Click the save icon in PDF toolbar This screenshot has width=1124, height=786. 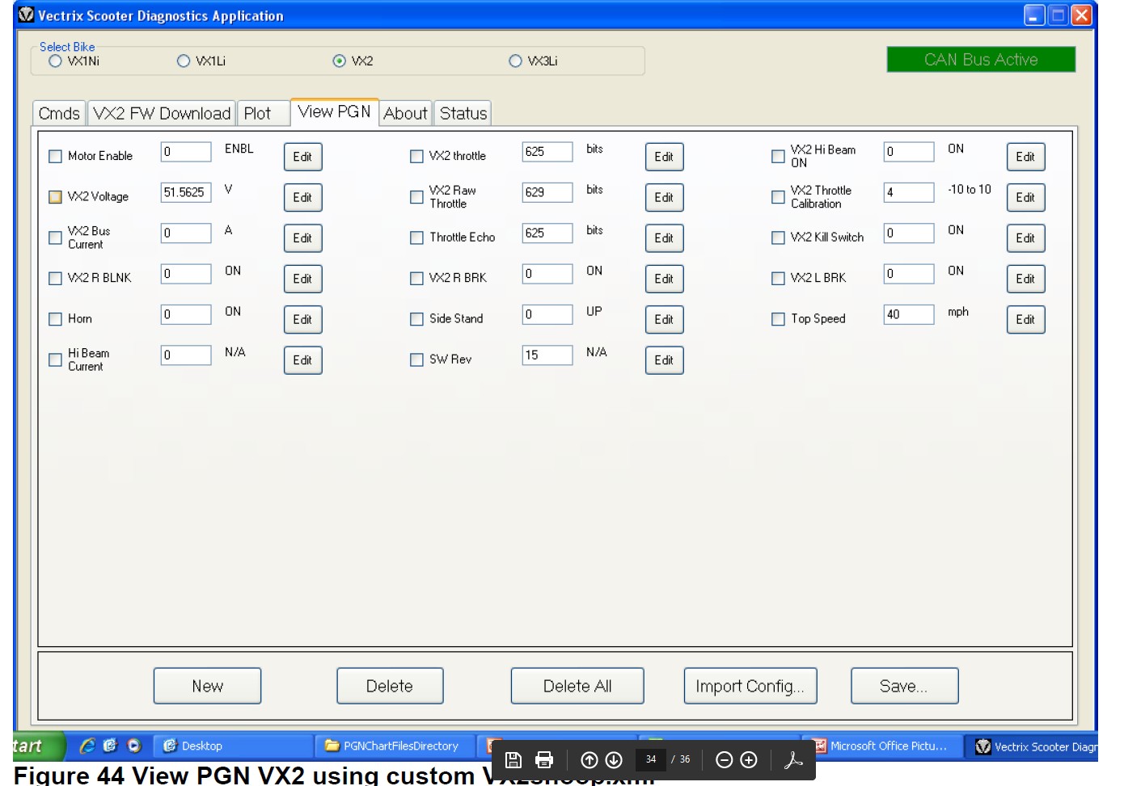(513, 759)
